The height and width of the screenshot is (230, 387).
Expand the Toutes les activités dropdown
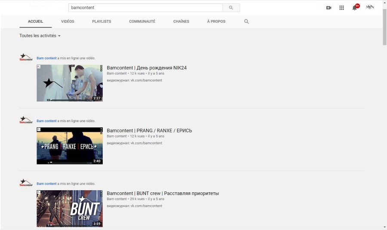coord(40,36)
